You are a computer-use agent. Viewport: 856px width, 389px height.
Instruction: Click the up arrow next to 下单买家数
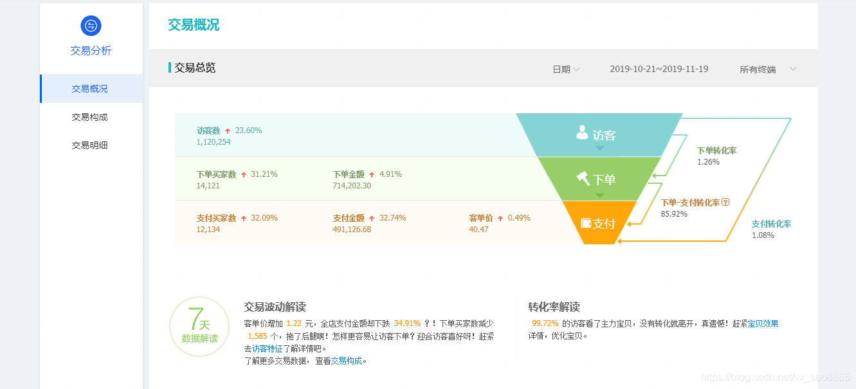point(244,175)
